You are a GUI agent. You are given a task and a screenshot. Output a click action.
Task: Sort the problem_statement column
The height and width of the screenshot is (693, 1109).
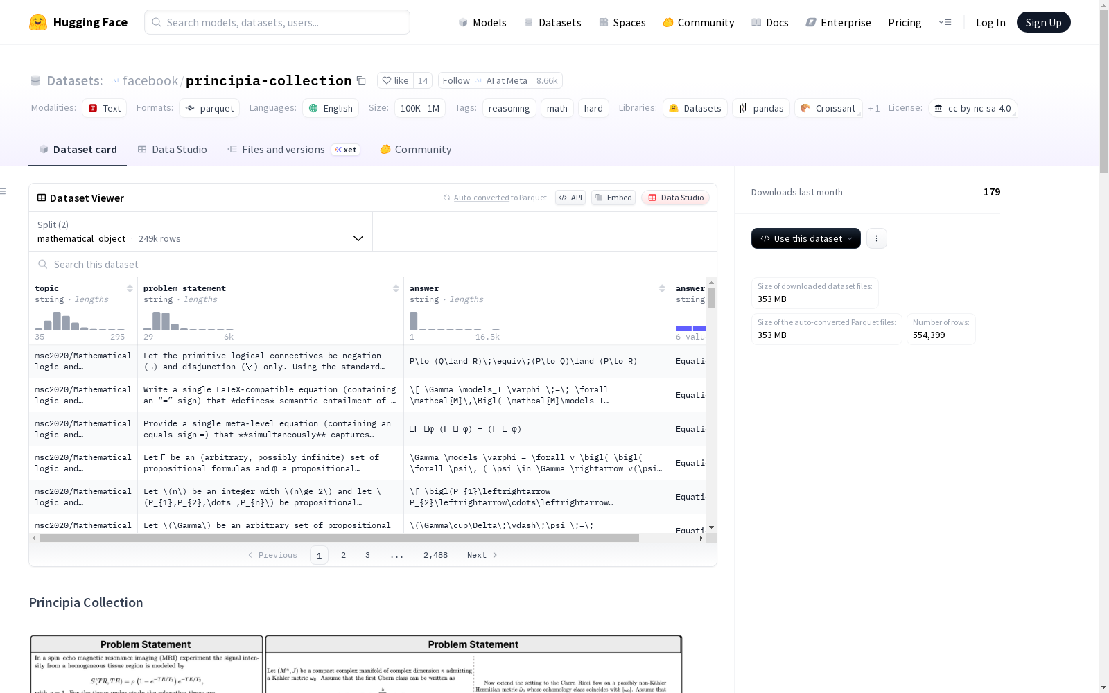point(396,288)
